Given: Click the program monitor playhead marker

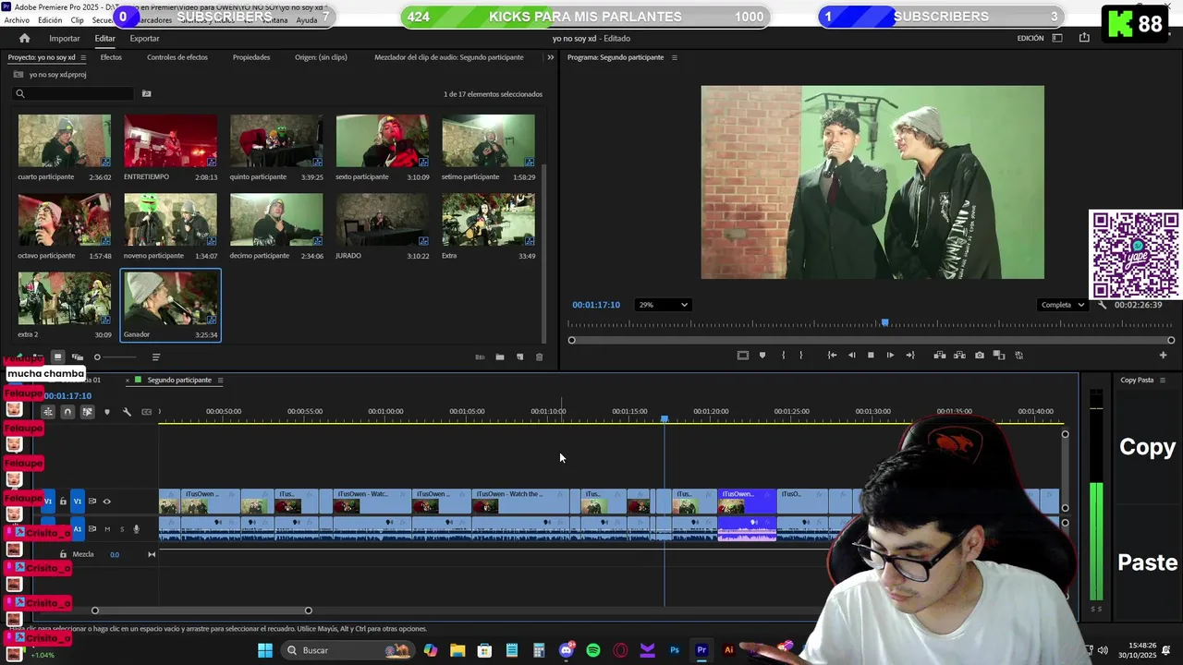Looking at the screenshot, I should (884, 323).
